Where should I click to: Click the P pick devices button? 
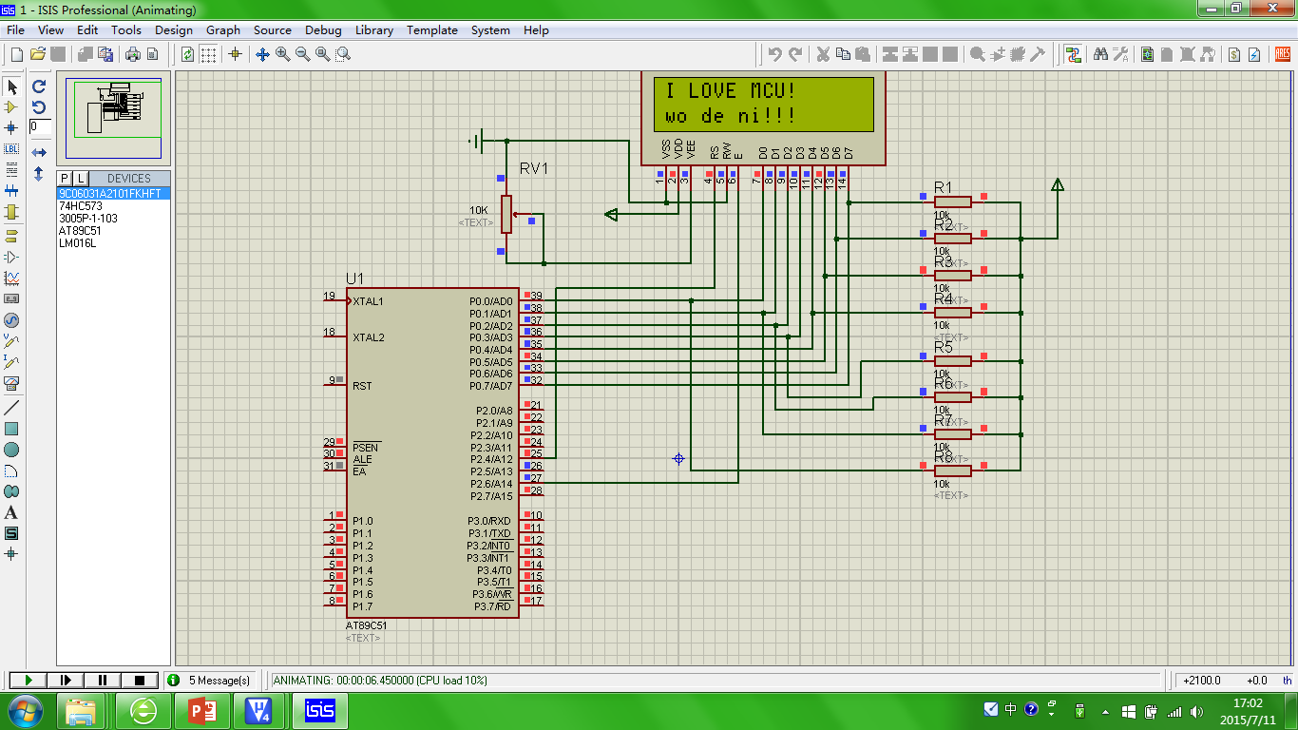point(65,178)
